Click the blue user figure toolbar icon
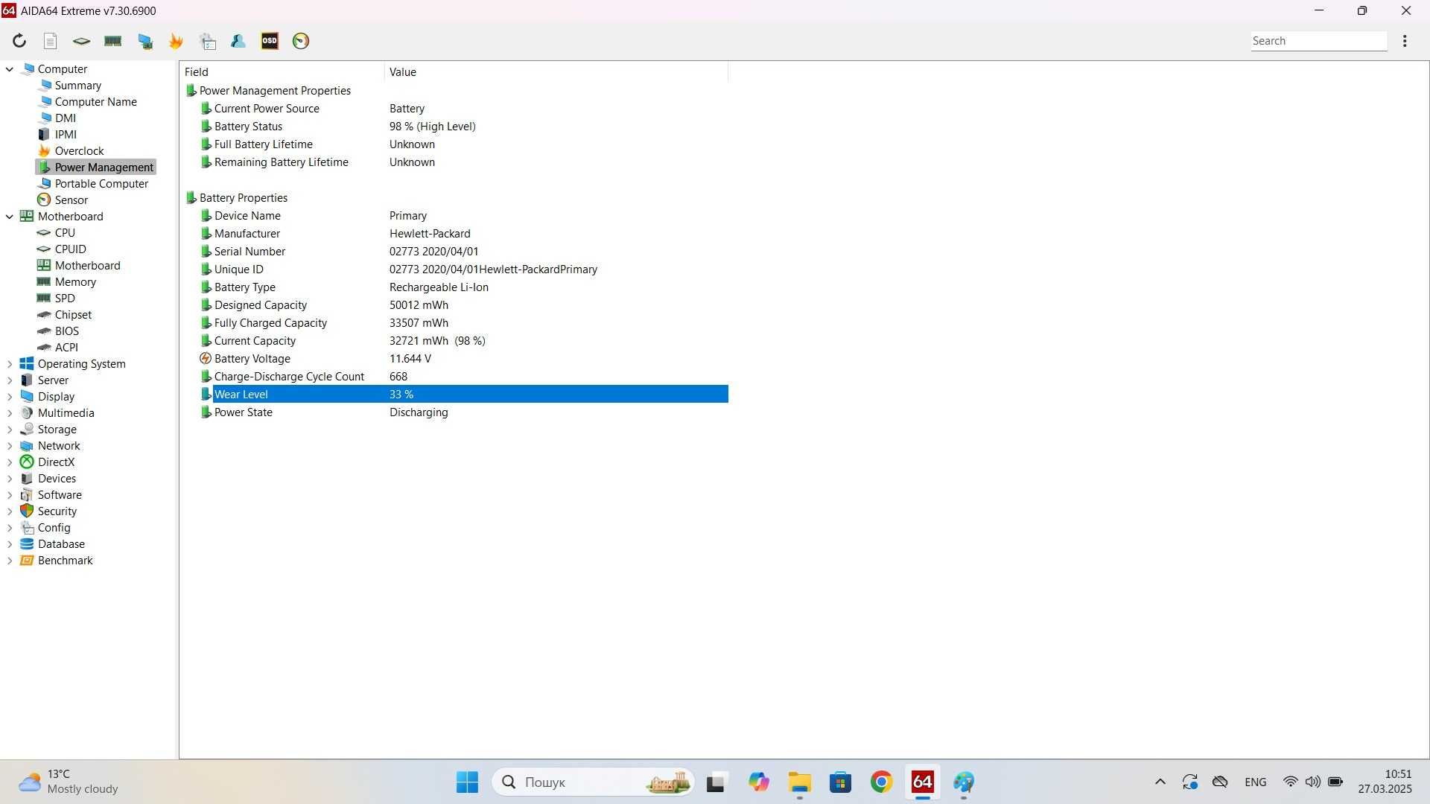Image resolution: width=1430 pixels, height=804 pixels. pos(238,41)
